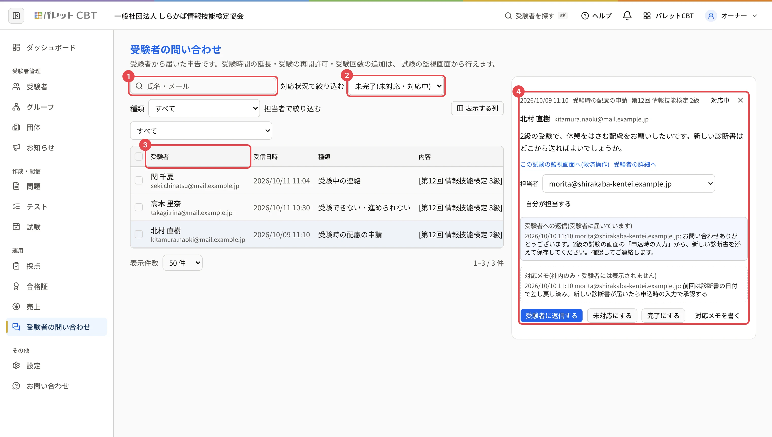Click the 設定 gear icon in the sidebar
This screenshot has height=437, width=772.
tap(16, 366)
